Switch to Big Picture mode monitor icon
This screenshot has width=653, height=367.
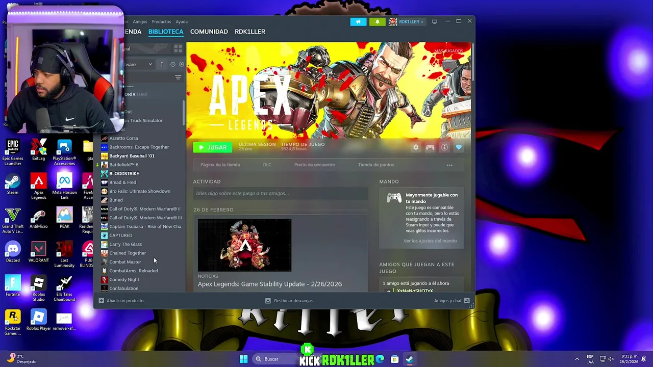[435, 21]
